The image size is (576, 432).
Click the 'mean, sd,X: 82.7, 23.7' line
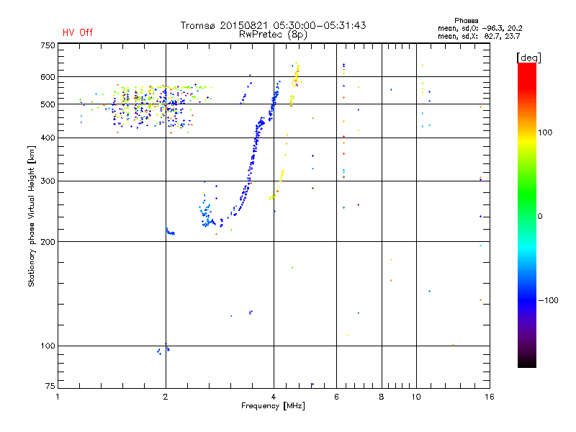pyautogui.click(x=479, y=36)
